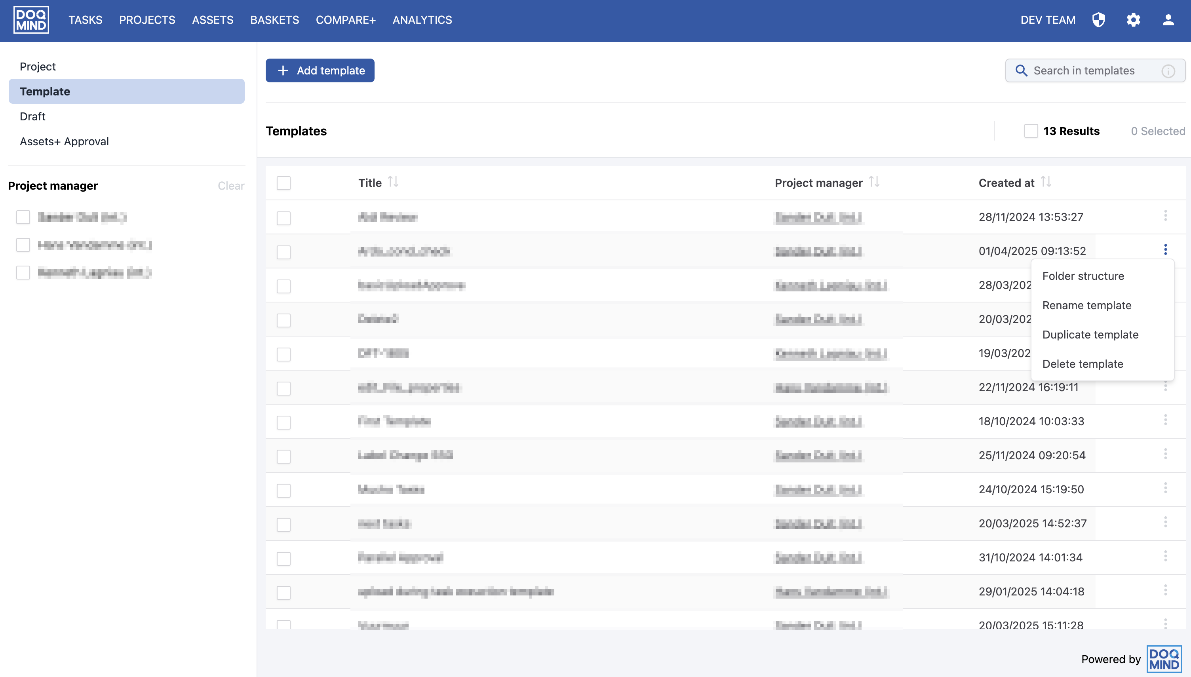The height and width of the screenshot is (677, 1191).
Task: Open the ANALYTICS navigation tab
Action: click(x=422, y=20)
